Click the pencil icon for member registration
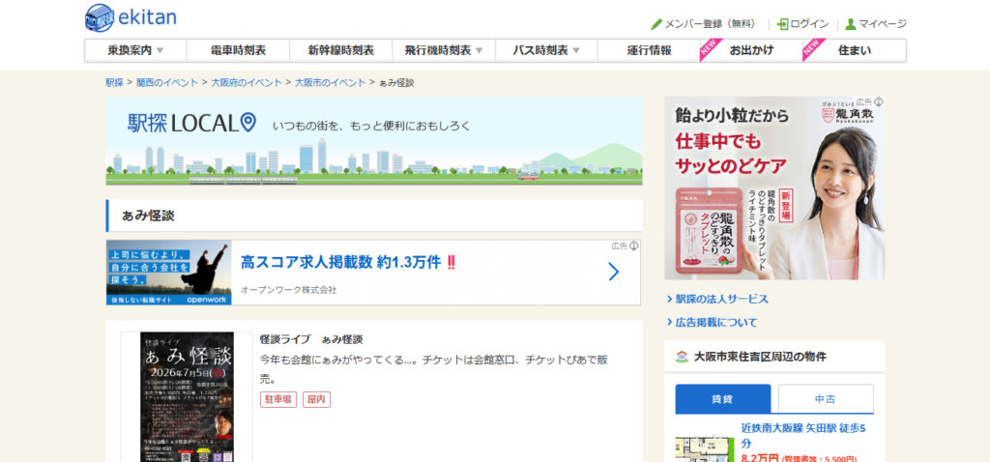 point(656,24)
